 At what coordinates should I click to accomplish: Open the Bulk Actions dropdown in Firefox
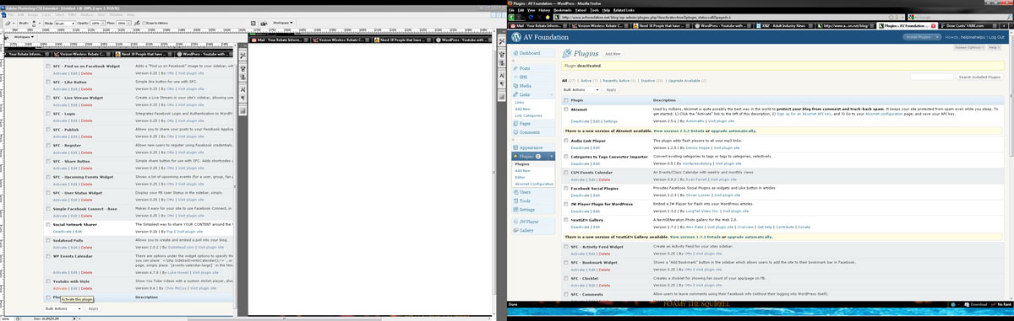click(581, 89)
